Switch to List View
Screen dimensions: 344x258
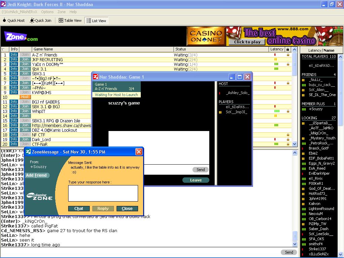coord(96,21)
